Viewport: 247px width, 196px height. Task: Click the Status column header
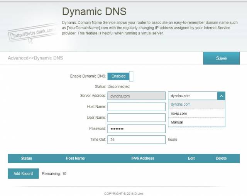tap(27, 158)
